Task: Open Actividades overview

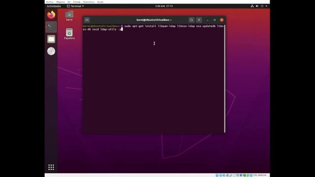Action: coord(54,6)
